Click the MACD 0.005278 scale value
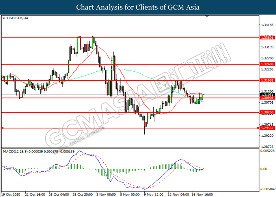 267,151
